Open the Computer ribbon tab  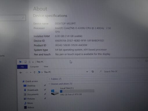[34, 67]
